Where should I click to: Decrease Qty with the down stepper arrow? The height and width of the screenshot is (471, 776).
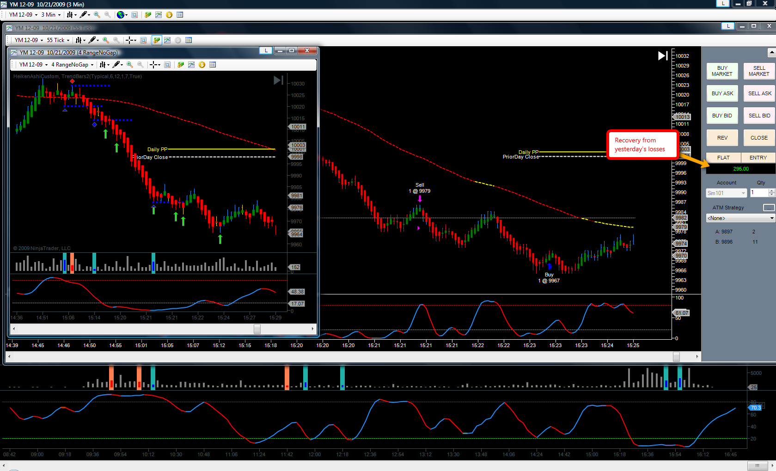pos(772,195)
